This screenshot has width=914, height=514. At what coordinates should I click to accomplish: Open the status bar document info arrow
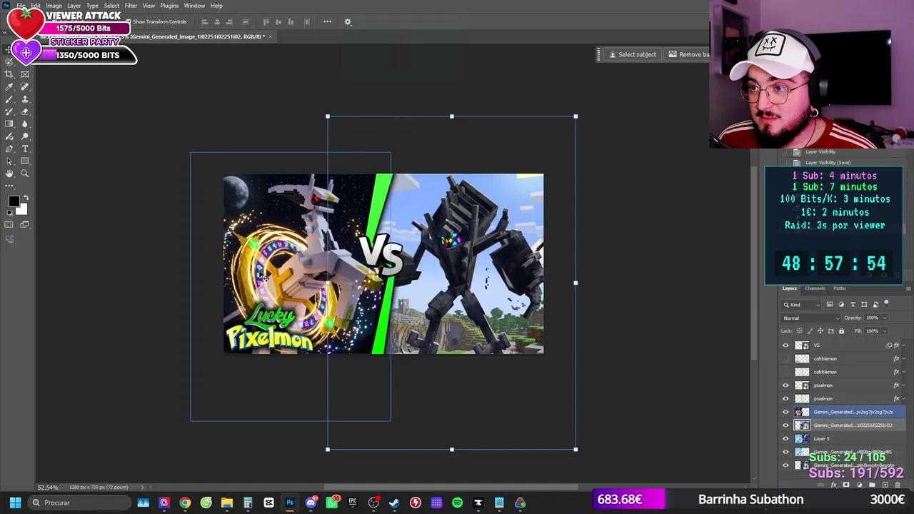point(141,488)
